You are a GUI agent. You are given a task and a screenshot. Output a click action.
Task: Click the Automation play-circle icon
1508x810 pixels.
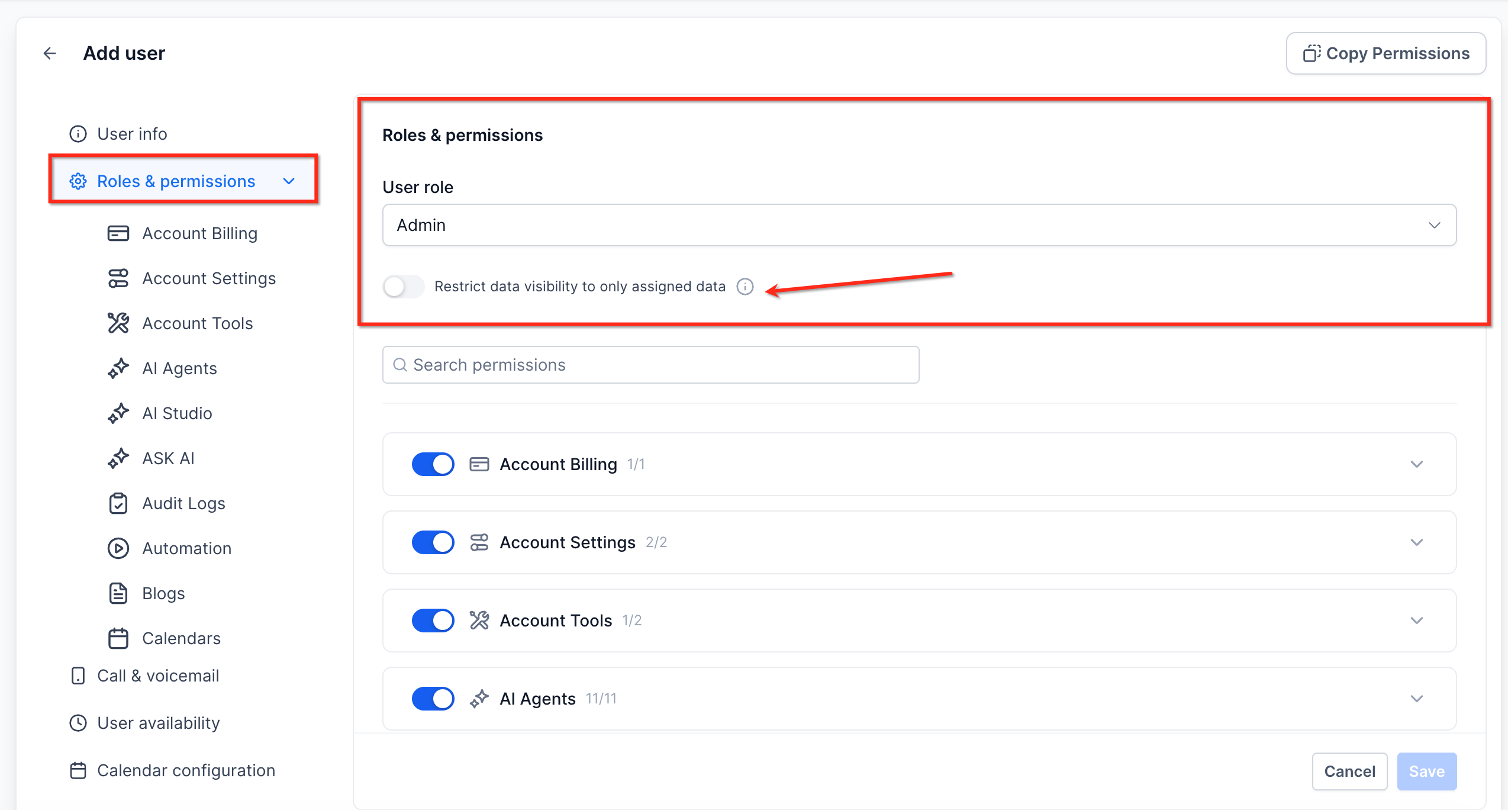118,548
